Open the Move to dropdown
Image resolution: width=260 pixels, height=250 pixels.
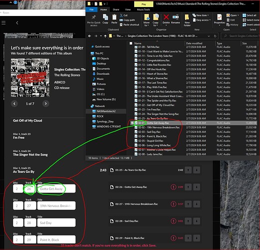[146, 20]
